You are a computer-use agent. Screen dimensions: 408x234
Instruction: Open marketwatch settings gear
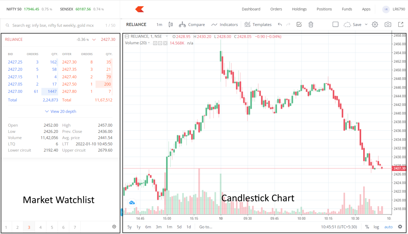coord(114,227)
